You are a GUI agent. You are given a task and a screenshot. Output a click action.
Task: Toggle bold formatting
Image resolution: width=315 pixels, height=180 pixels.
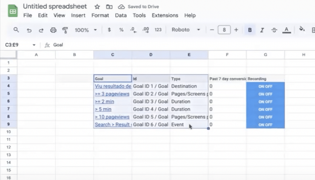250,30
